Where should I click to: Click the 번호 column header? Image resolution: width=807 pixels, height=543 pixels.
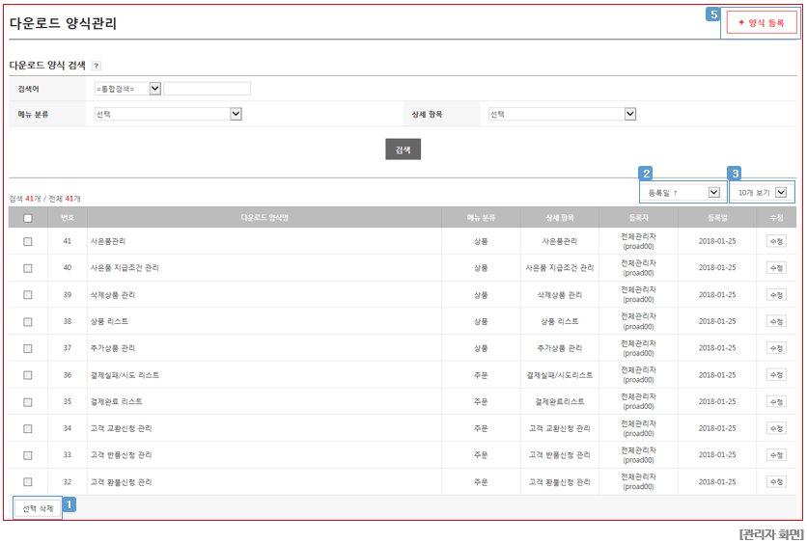[68, 218]
